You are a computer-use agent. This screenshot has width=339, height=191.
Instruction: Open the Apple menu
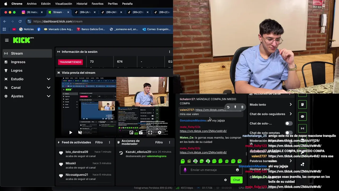pyautogui.click(x=6, y=4)
